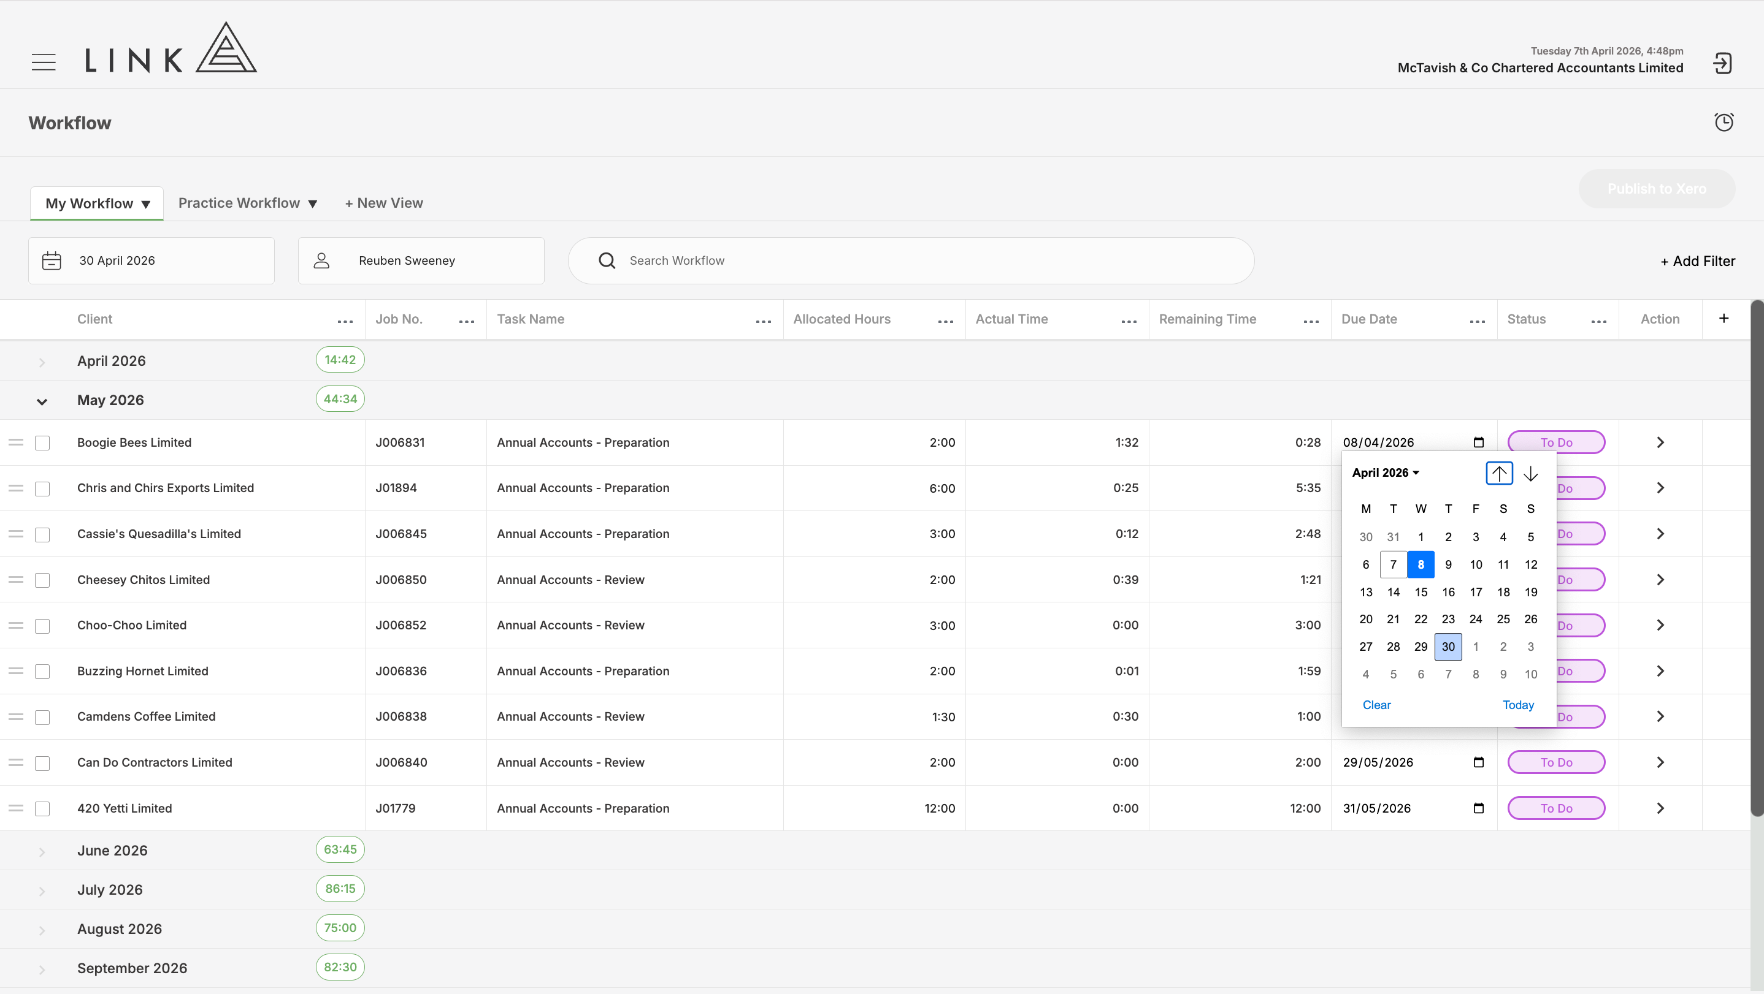Click the person icon in user filter
Image resolution: width=1764 pixels, height=994 pixels.
point(321,260)
